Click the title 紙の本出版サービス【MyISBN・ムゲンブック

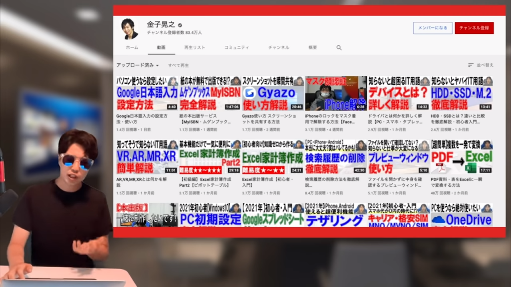pos(205,119)
